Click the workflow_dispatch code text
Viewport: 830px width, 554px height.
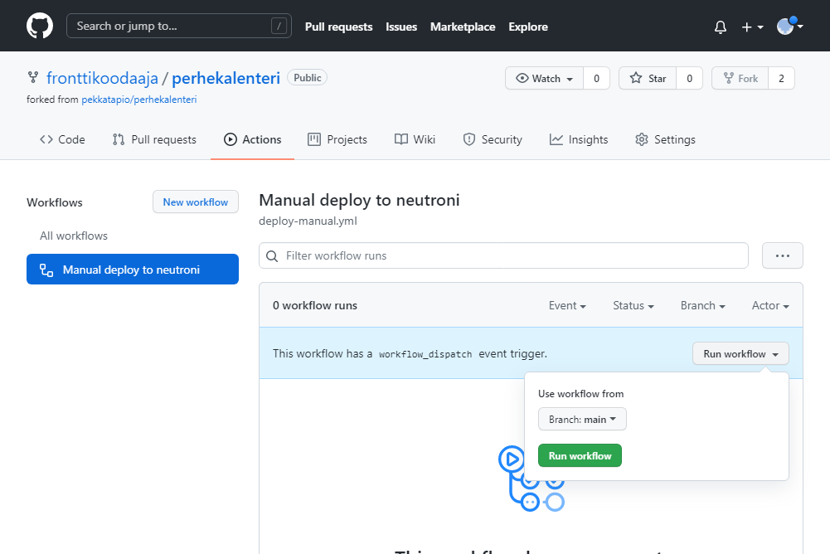coord(425,354)
